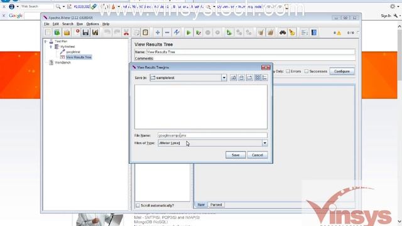Click the browser Web Search box
Screen dimensions: 402x226
pos(36,6)
